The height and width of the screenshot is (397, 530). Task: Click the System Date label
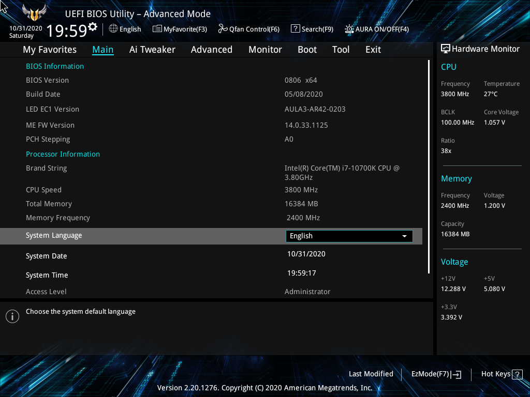pyautogui.click(x=46, y=256)
